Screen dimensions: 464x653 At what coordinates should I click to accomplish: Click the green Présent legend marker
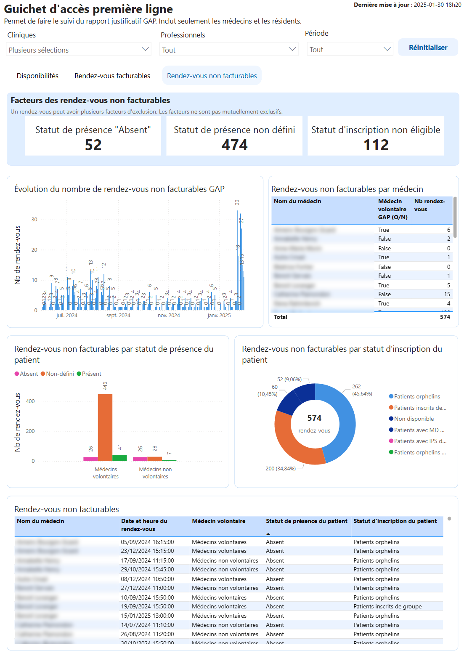click(79, 374)
